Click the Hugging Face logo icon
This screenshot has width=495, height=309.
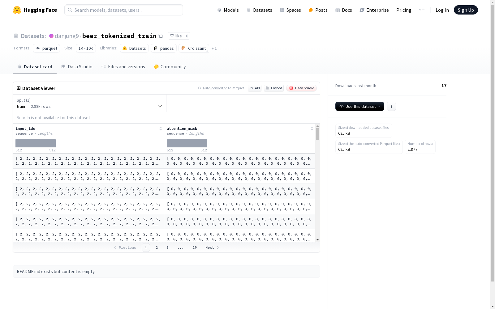coord(17,10)
